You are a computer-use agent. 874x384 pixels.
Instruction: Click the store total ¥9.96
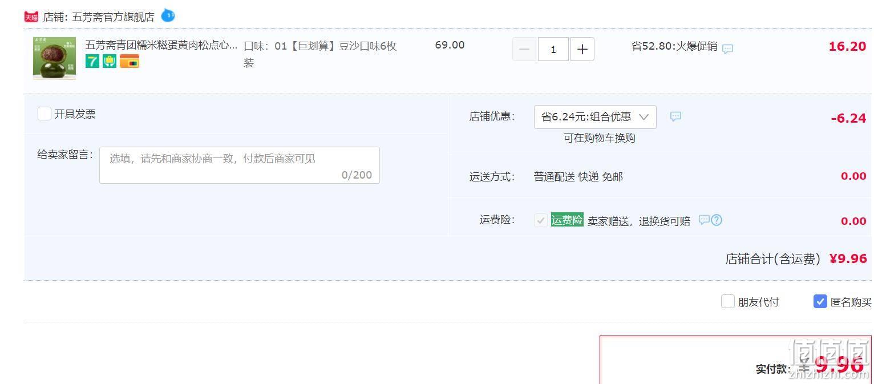point(848,259)
